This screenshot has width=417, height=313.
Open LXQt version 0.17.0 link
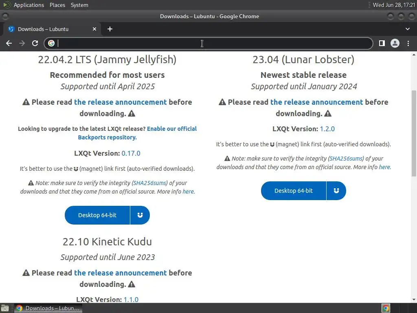pos(131,153)
